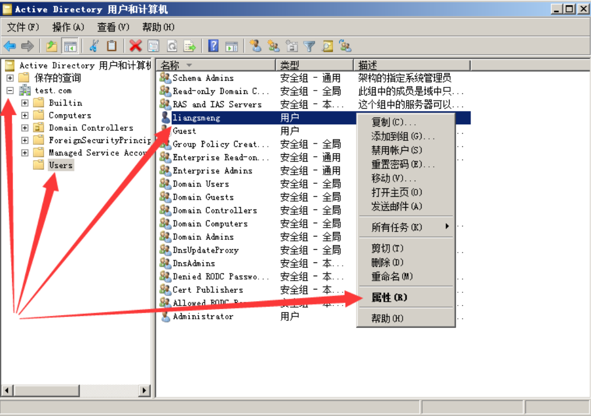Screen dimensions: 591x416
Task: Click the tree pane scroll right arrow
Action: click(x=144, y=391)
